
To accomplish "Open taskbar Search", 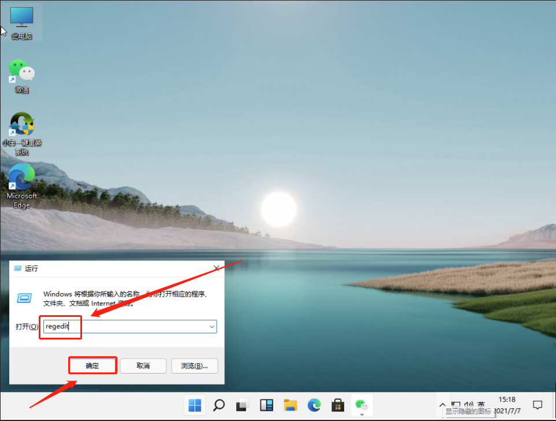I will pyautogui.click(x=219, y=405).
